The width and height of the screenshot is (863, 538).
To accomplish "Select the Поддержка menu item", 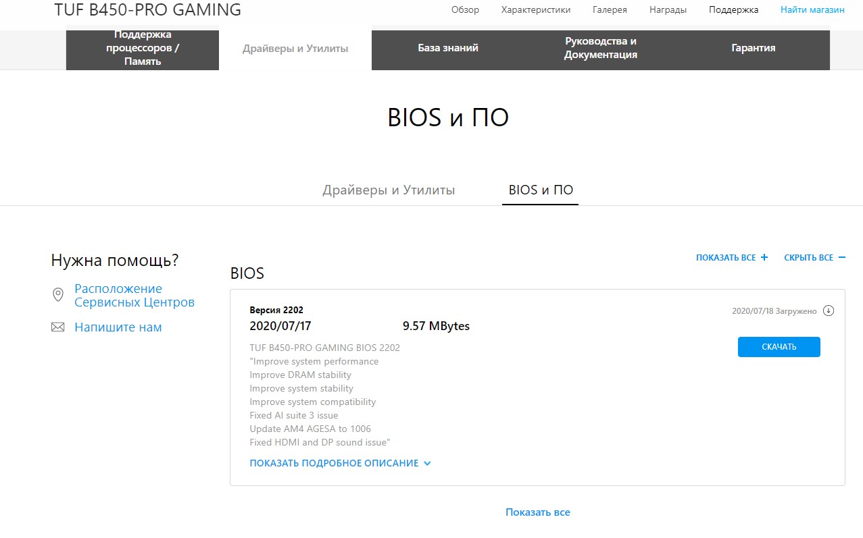I will click(733, 9).
